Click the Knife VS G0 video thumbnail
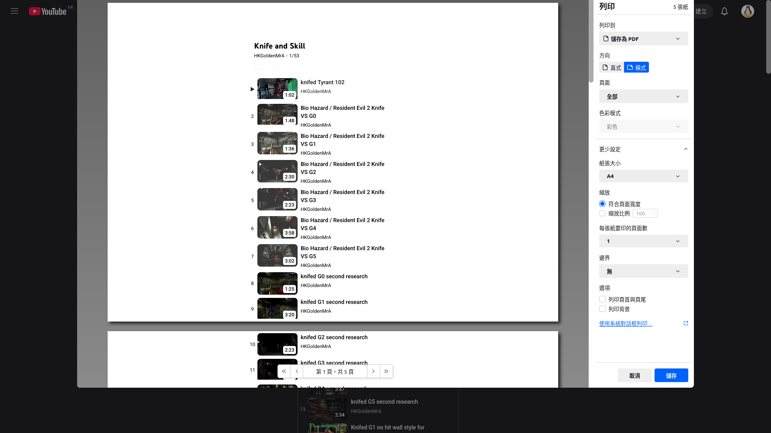This screenshot has width=771, height=433. pyautogui.click(x=277, y=114)
